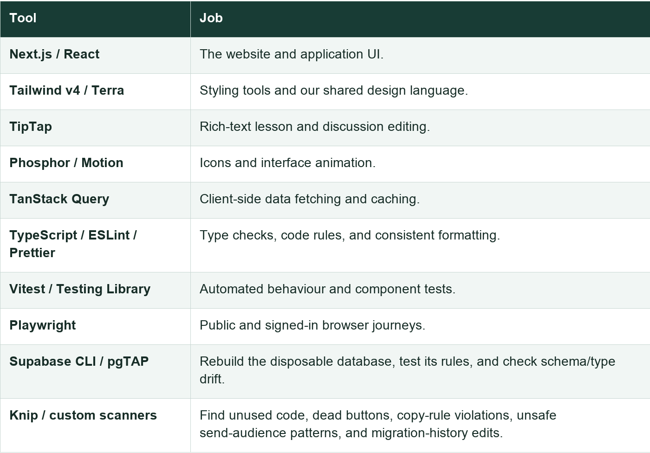Screen dimensions: 650x453
Task: Select the "Next.js / React" cell
Action: [95, 55]
